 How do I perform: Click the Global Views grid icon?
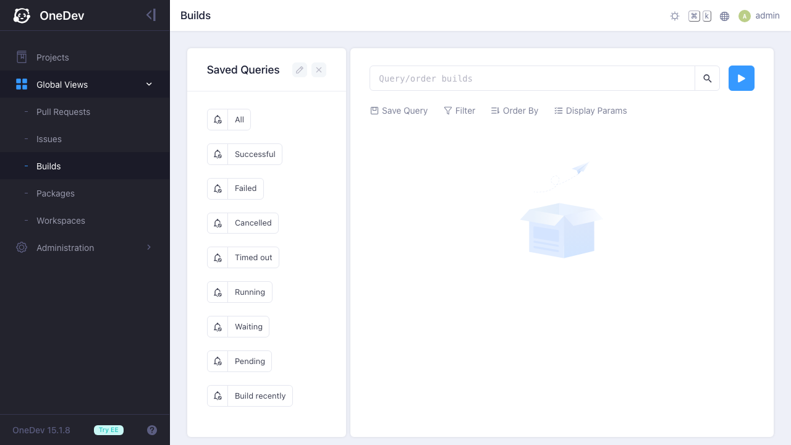22,85
